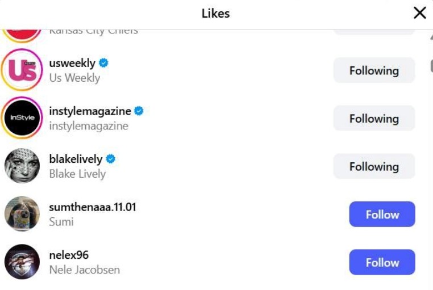Screen dimensions: 433x290
Task: Open the nelex96 username link
Action: 69,255
